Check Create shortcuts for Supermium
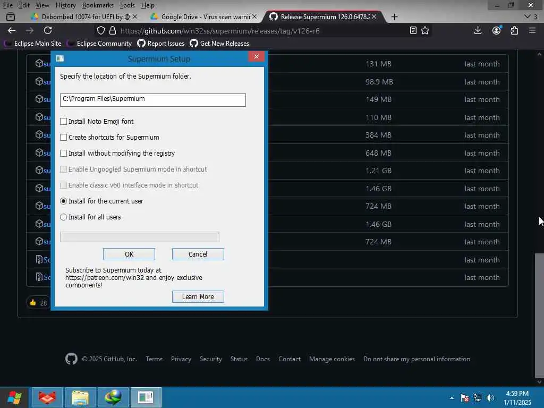This screenshot has height=408, width=544. click(64, 138)
